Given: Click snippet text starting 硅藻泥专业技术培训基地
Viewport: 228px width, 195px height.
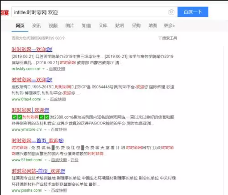Looking at the screenshot, I should 94,181.
